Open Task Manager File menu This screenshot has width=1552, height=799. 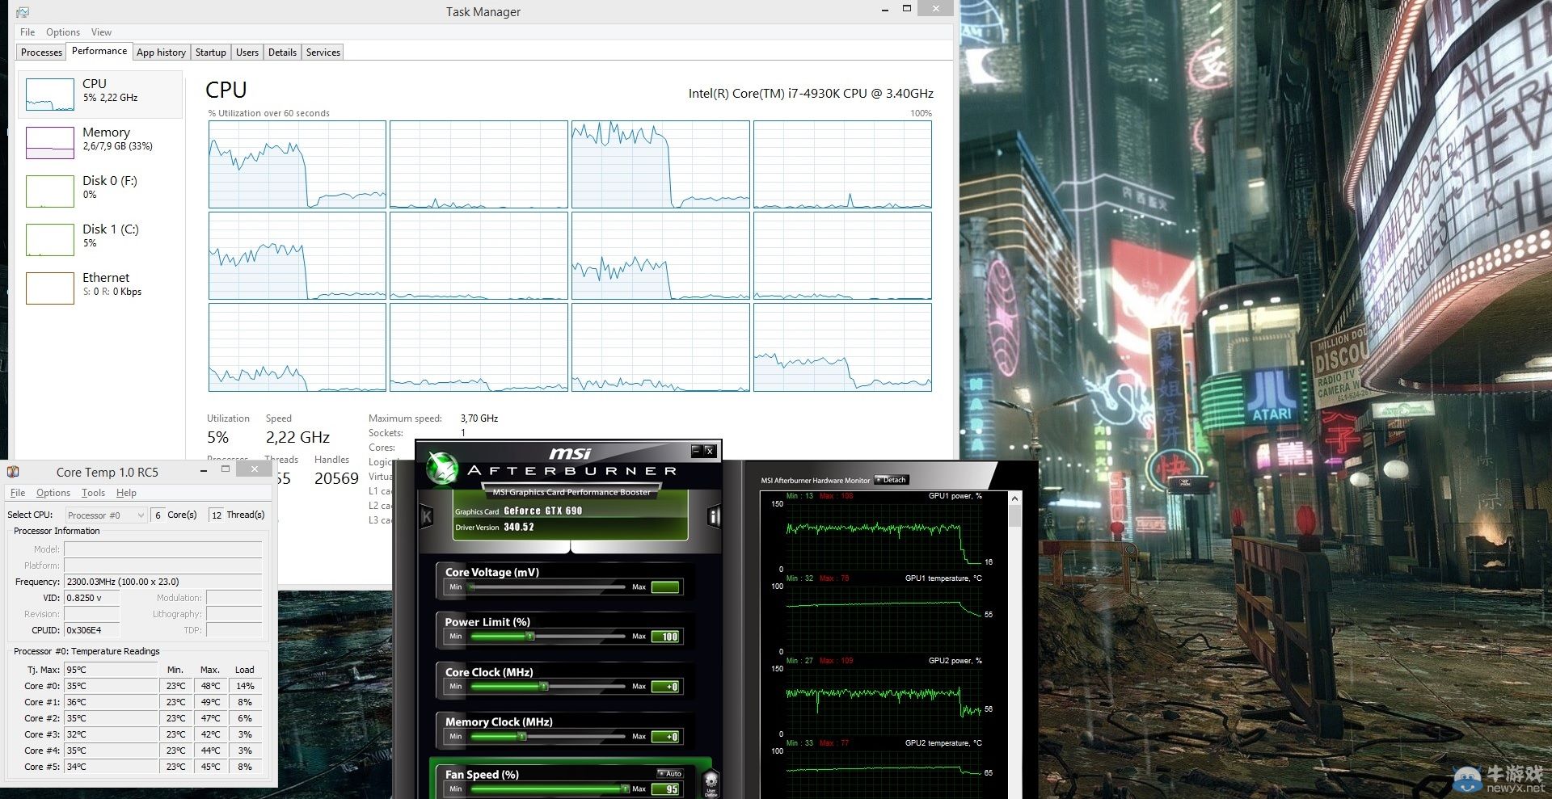click(27, 32)
